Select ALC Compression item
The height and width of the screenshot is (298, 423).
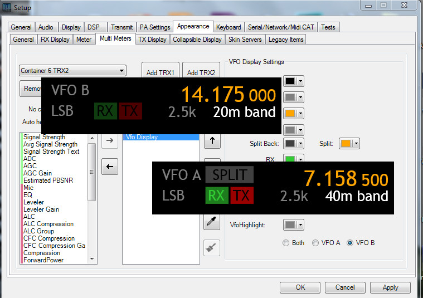point(48,224)
